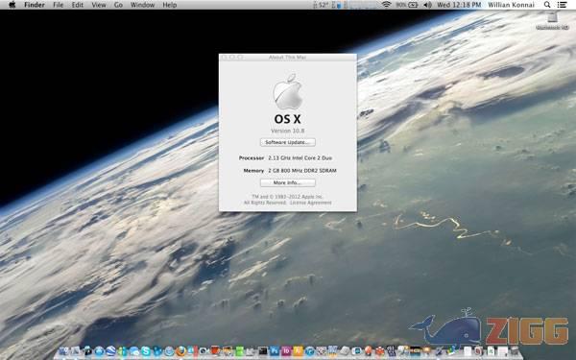
Task: Open the Trash in the Dock
Action: [515, 351]
